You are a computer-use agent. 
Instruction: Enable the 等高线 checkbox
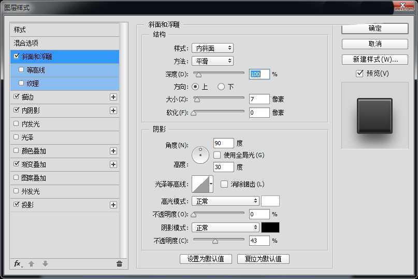pos(21,70)
